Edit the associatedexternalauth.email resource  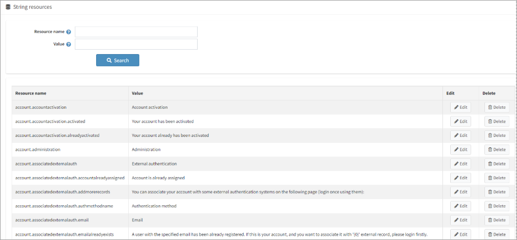point(461,220)
